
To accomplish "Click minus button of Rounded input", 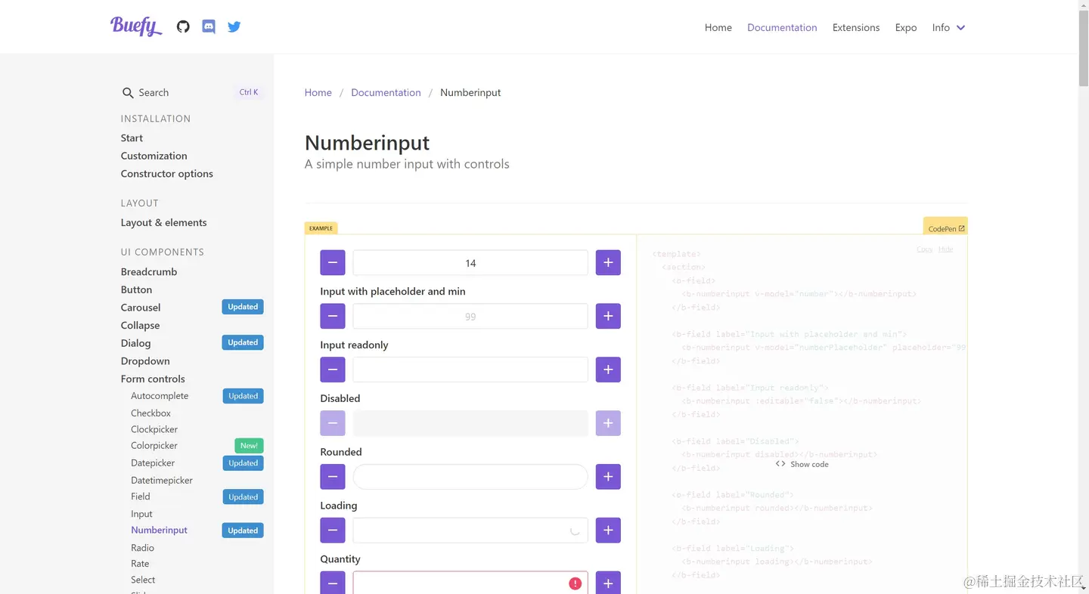I will (333, 477).
